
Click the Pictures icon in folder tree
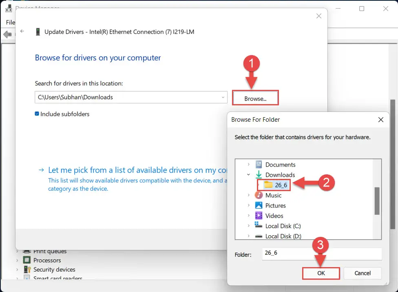[x=259, y=205]
